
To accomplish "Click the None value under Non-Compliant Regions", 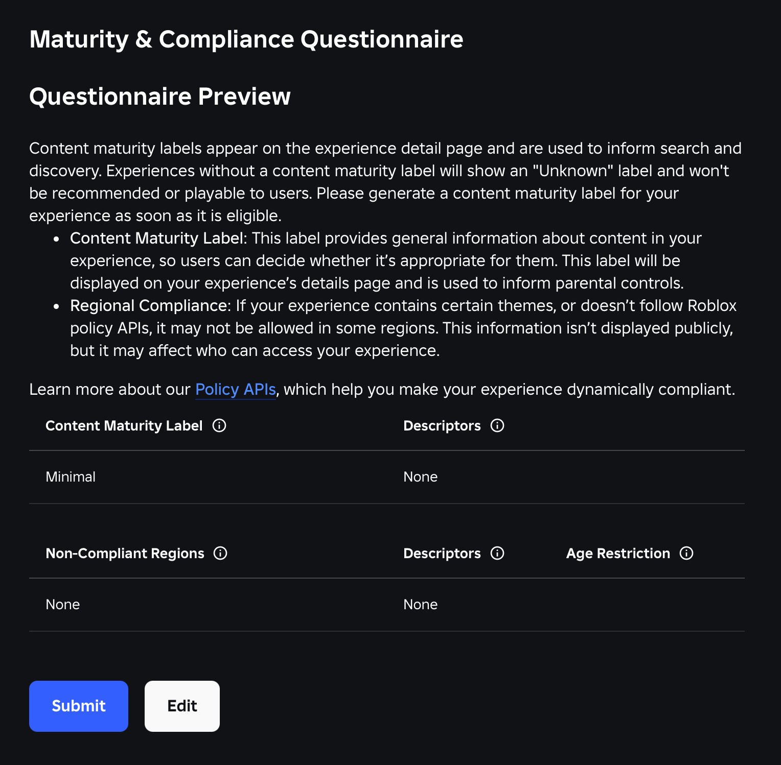I will 63,604.
